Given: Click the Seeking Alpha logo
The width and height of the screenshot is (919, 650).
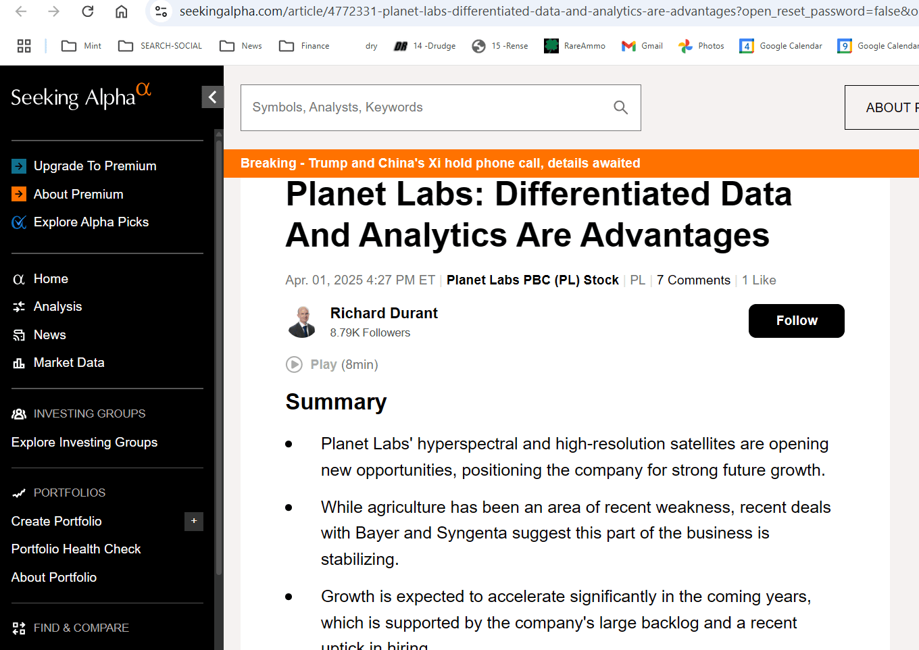Looking at the screenshot, I should click(81, 97).
